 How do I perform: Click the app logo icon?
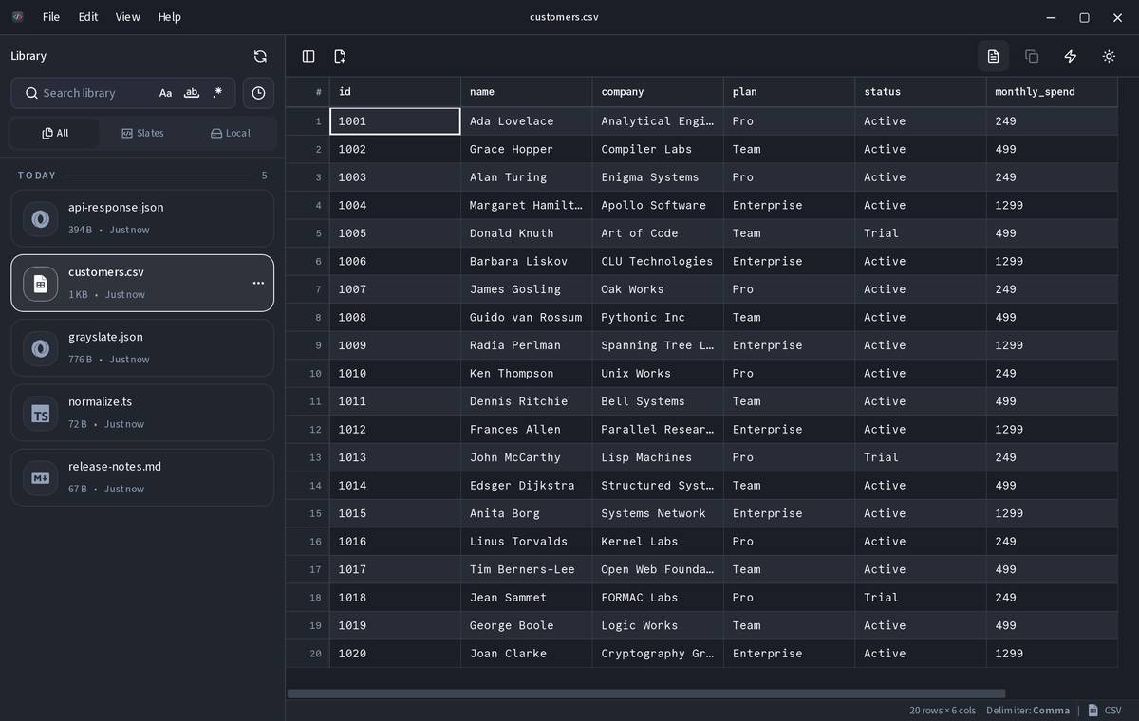[17, 17]
